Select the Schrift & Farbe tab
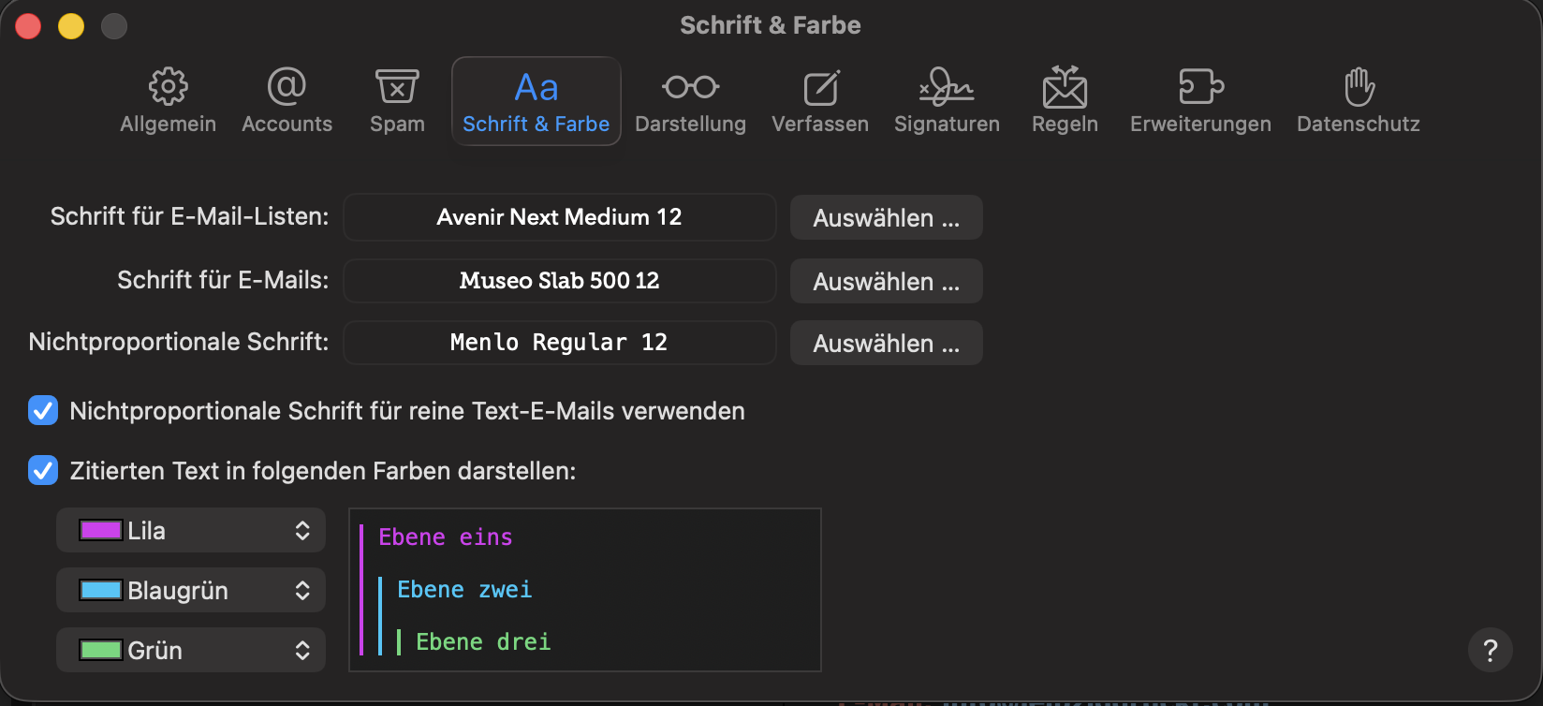Image resolution: width=1543 pixels, height=706 pixels. click(x=536, y=101)
